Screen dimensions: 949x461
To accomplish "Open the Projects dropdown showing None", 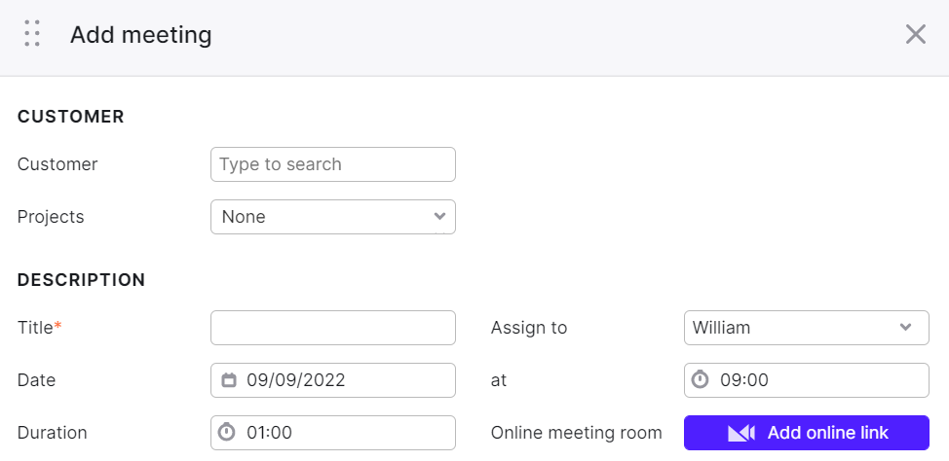I will point(333,217).
